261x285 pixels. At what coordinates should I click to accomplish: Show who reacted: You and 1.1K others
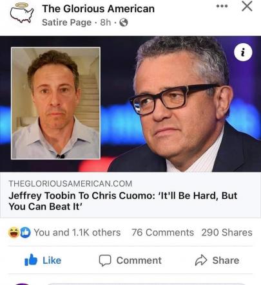77,232
